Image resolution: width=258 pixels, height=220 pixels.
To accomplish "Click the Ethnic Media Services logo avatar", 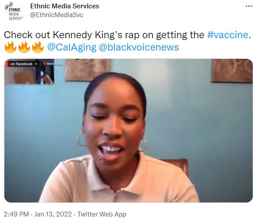I will pos(14,11).
